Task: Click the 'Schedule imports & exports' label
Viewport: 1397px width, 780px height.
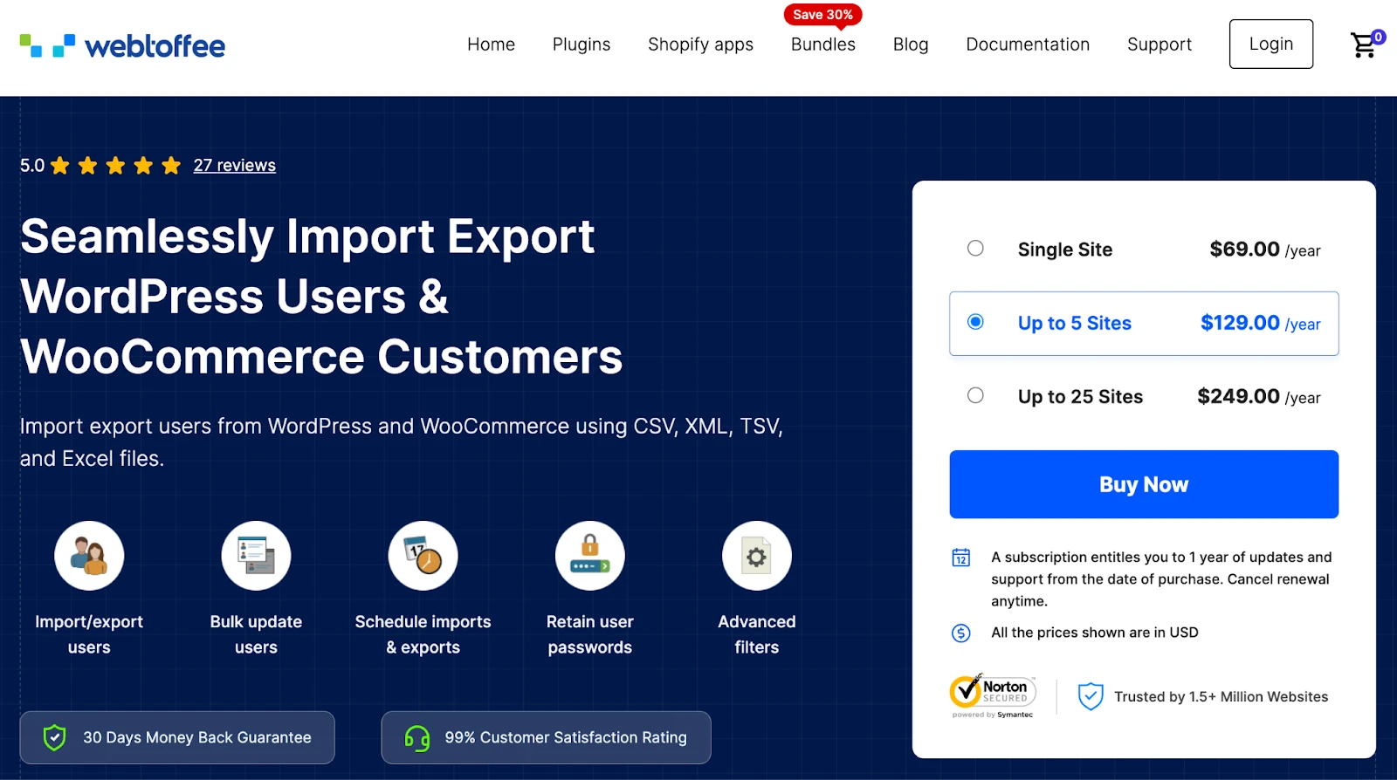Action: coord(423,634)
